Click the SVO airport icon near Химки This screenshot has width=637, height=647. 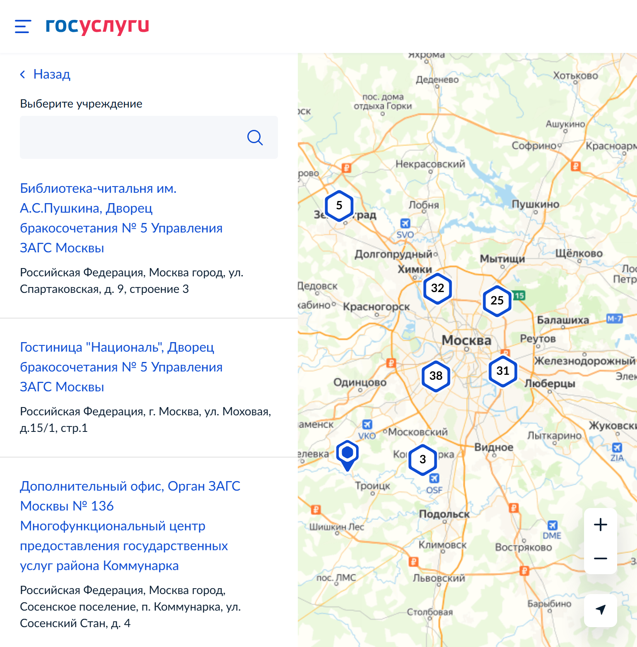coord(406,223)
